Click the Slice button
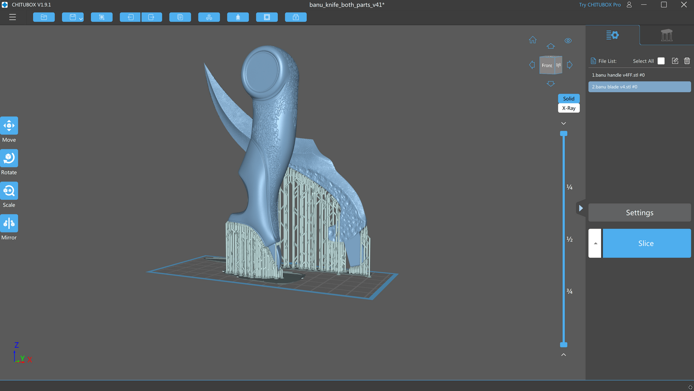Viewport: 694px width, 391px height. (x=646, y=243)
